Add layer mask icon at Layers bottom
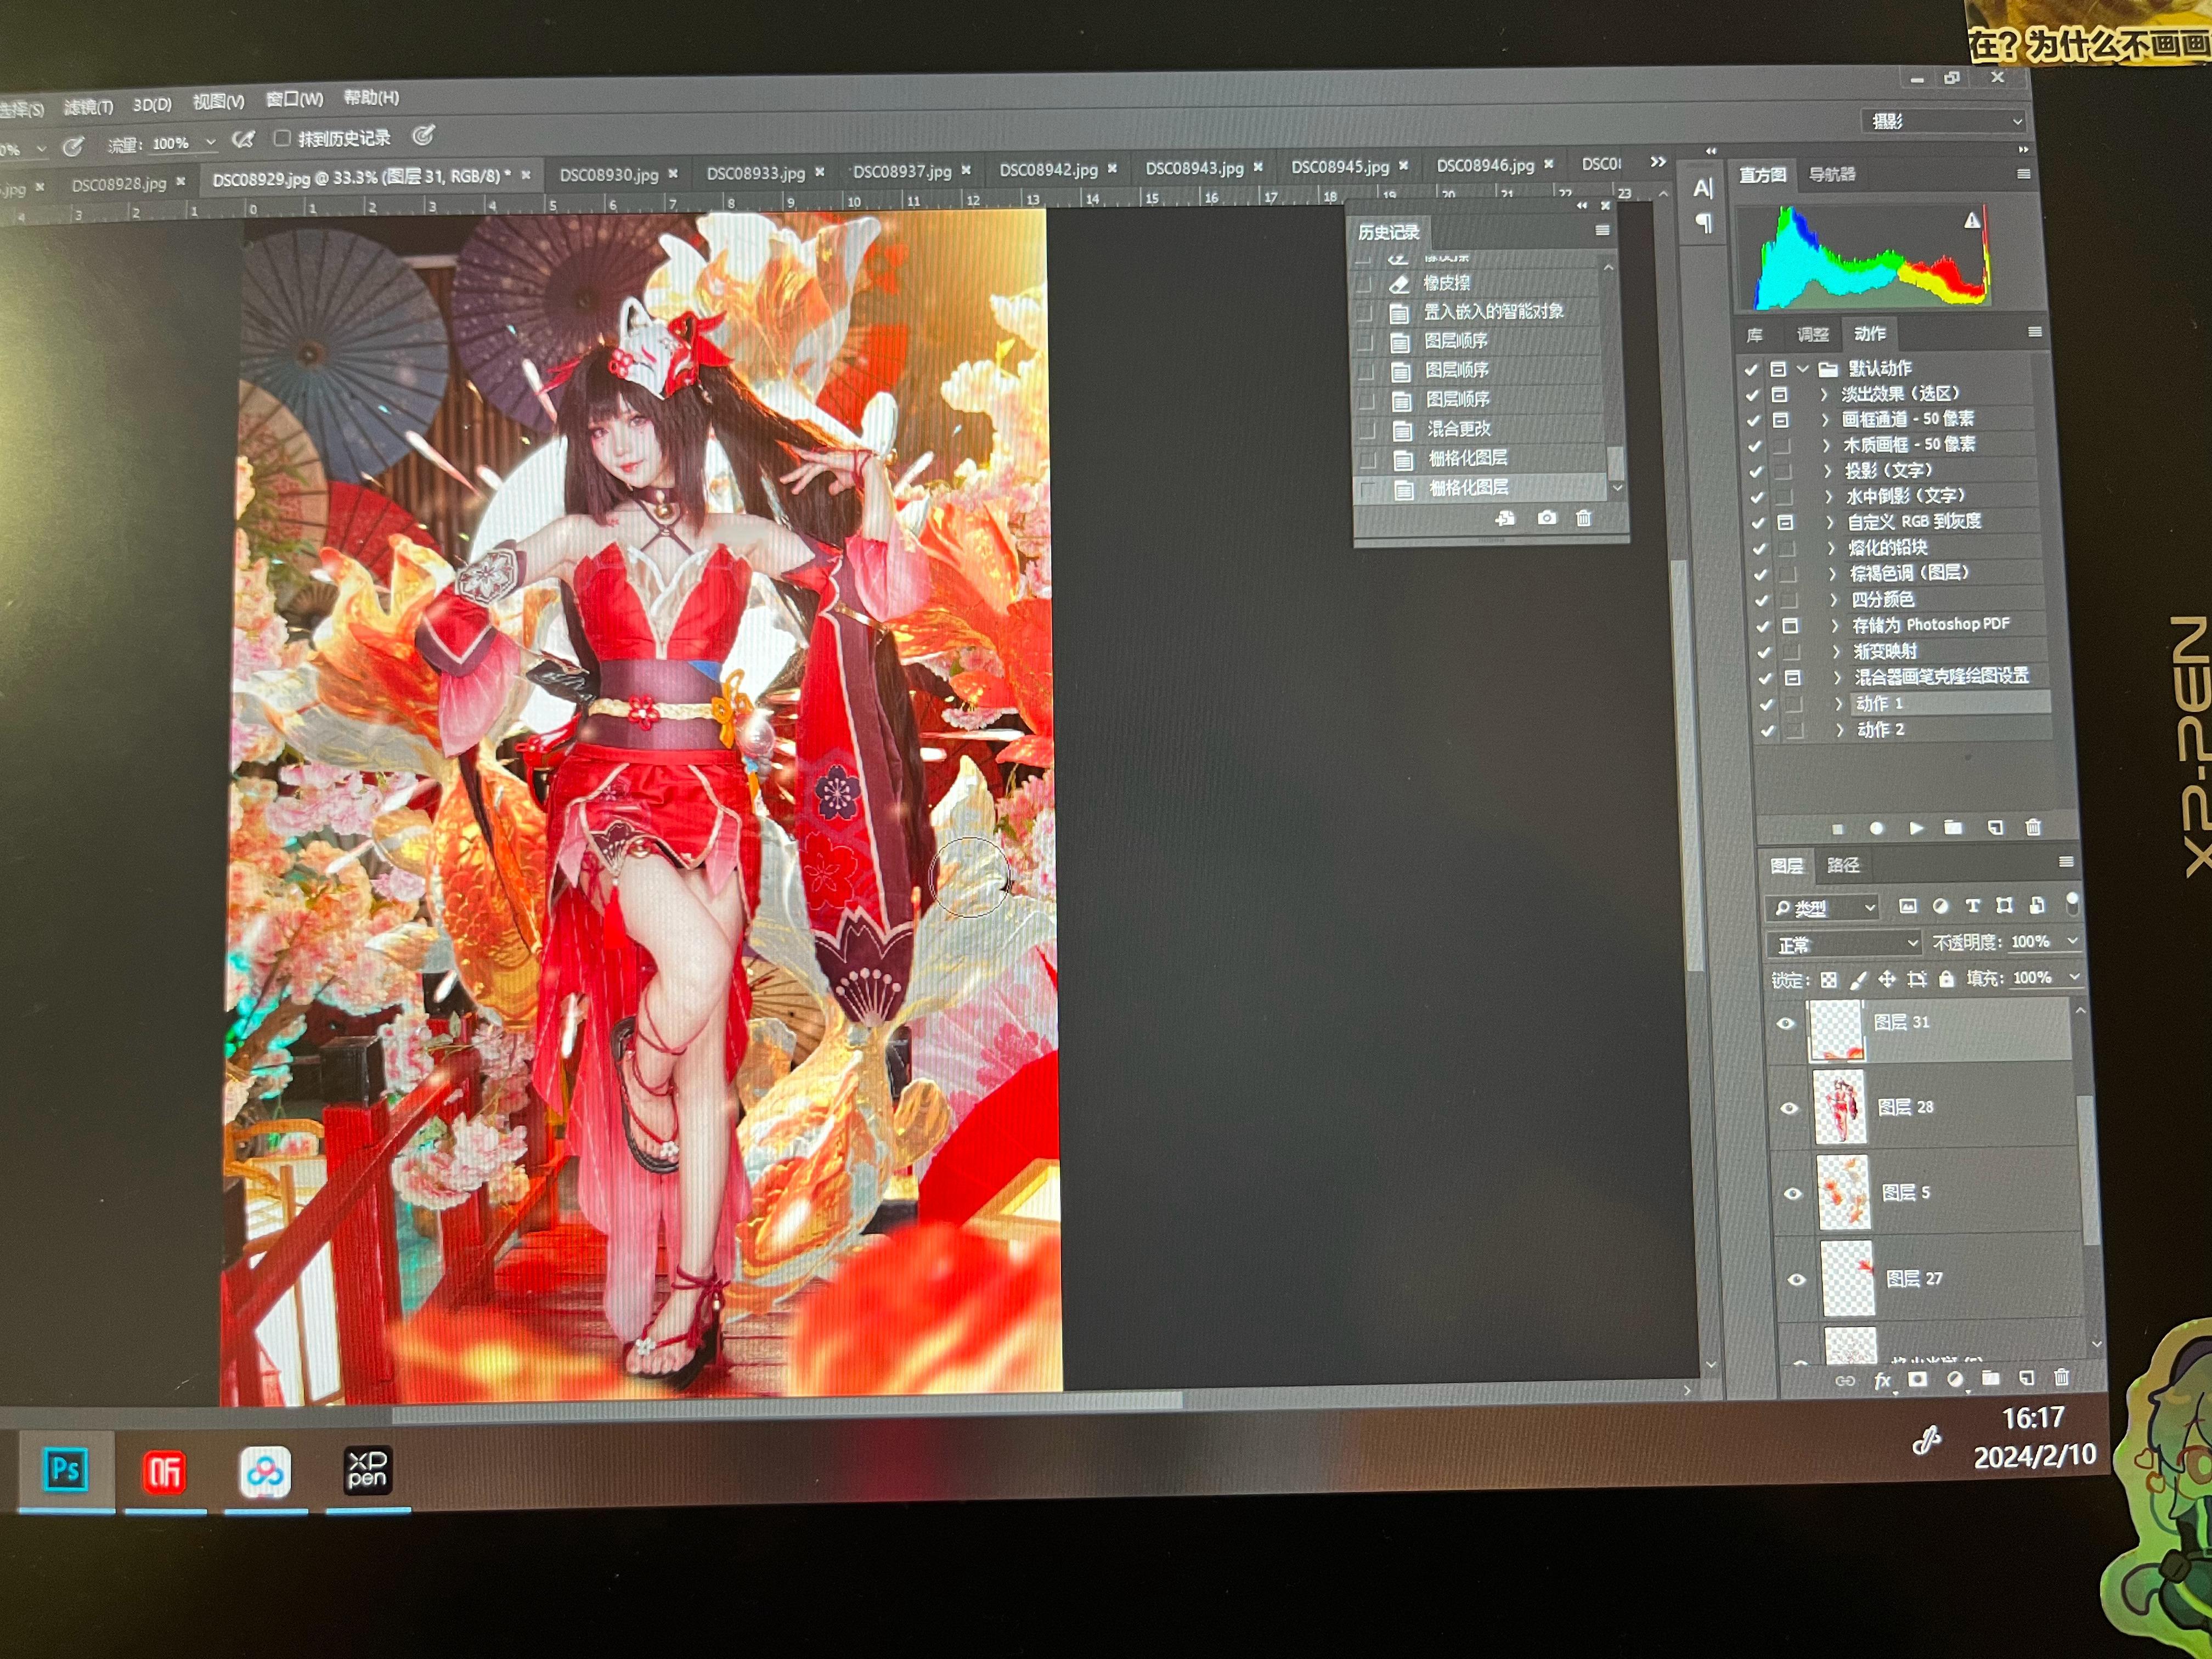The height and width of the screenshot is (1659, 2212). 1917,1379
